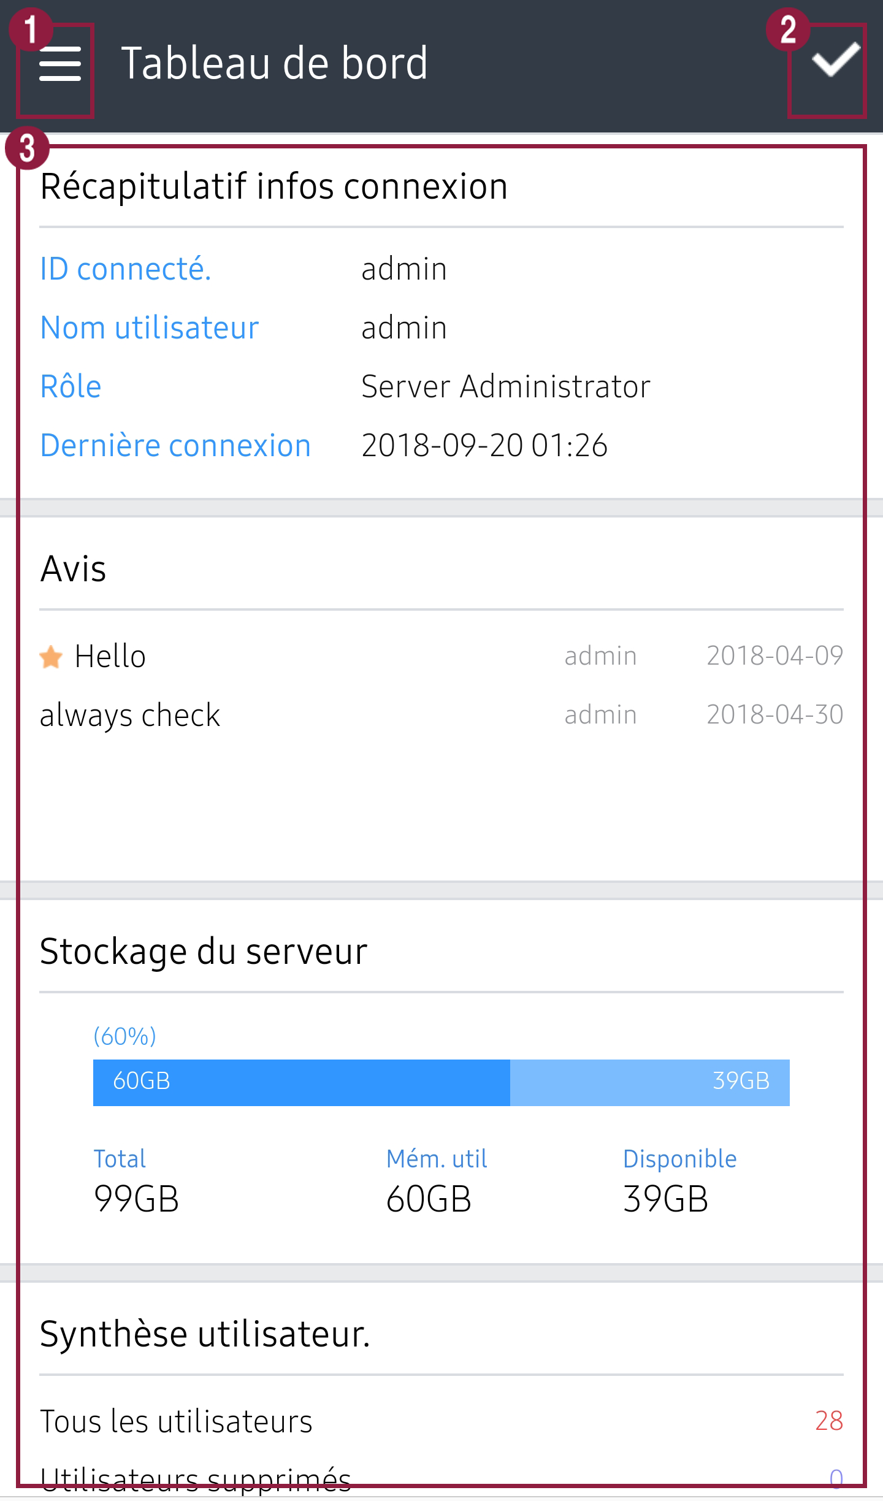Click the Dernière connexion label
Image resolution: width=883 pixels, height=1501 pixels.
[x=175, y=446]
